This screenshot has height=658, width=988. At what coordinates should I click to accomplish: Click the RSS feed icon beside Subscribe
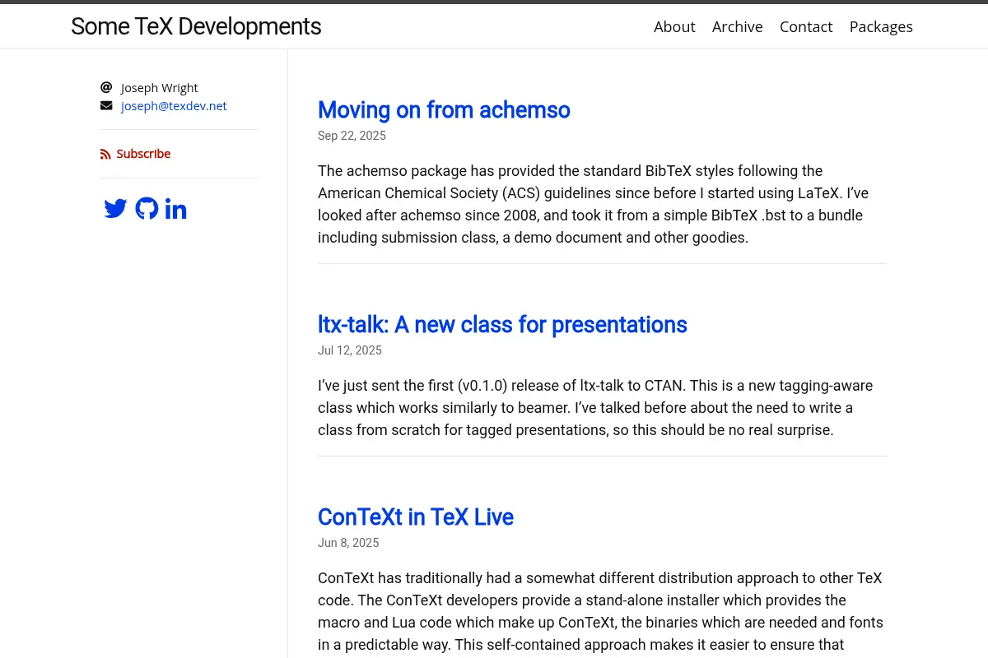(105, 154)
